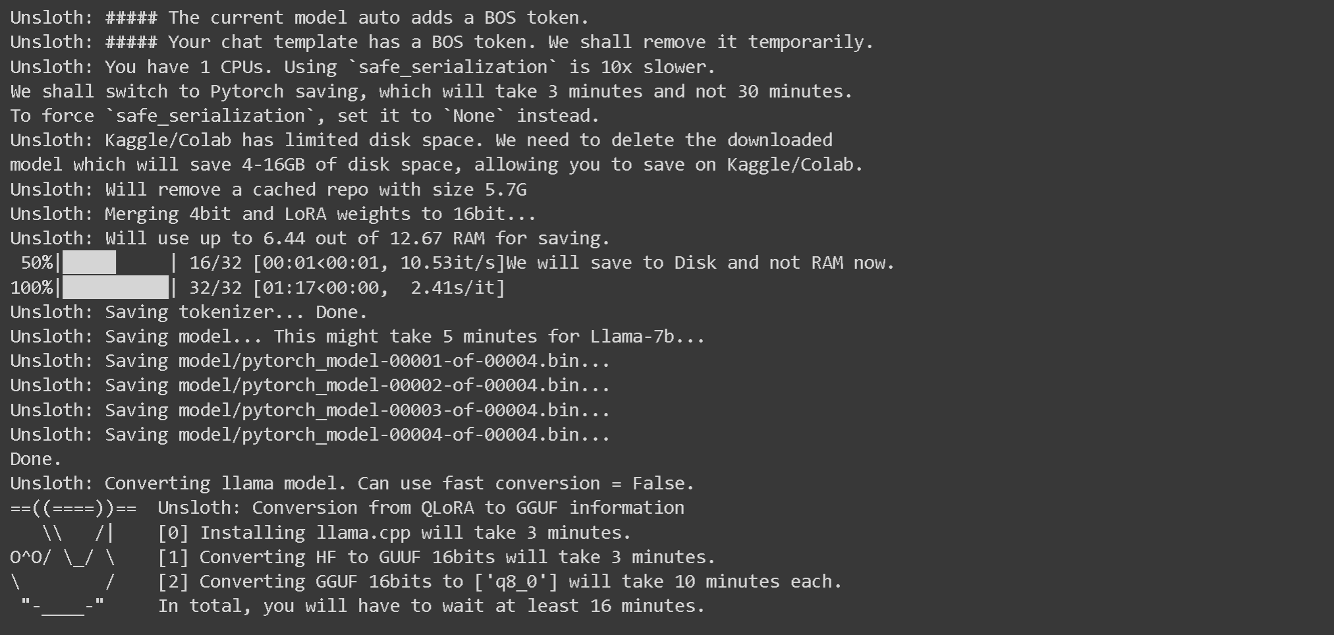Image resolution: width=1334 pixels, height=635 pixels.
Task: Click the 50% progress bar
Action: pos(117,263)
